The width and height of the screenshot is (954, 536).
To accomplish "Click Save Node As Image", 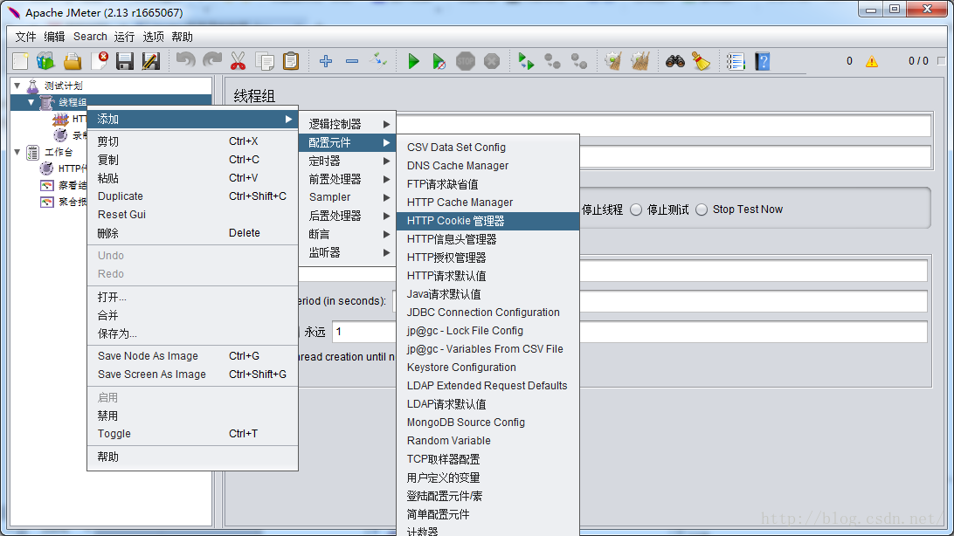I will pos(192,356).
